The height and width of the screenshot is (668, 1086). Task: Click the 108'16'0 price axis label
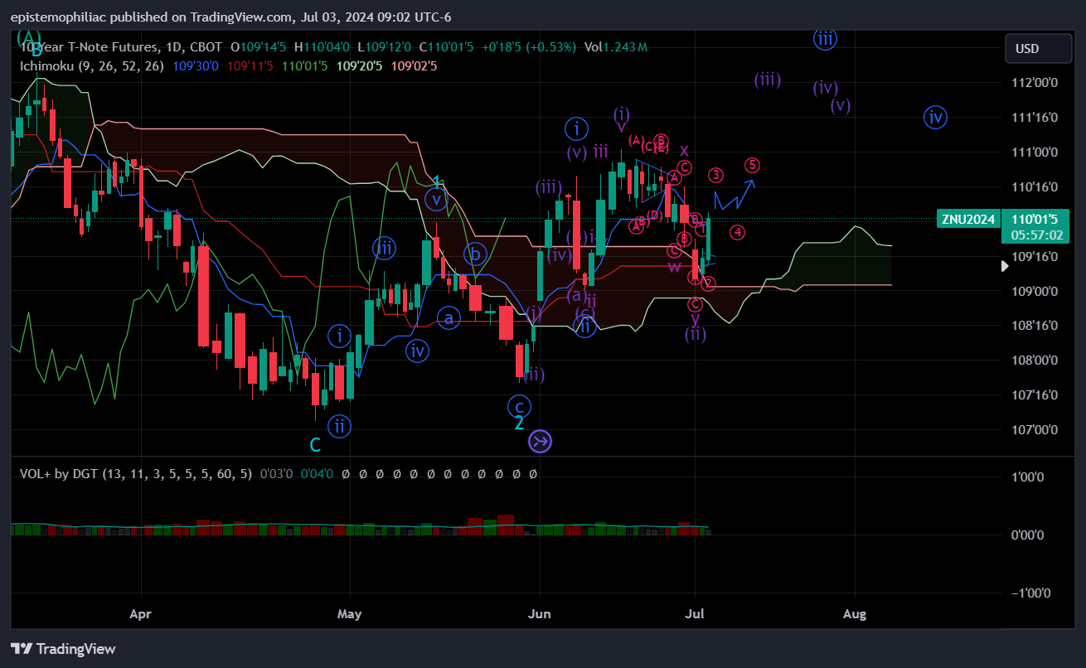[x=1035, y=326]
